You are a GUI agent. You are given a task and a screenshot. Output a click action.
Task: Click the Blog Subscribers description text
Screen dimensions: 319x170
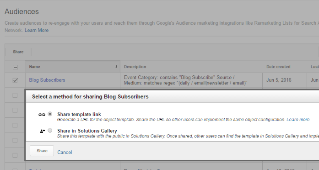coord(185,80)
